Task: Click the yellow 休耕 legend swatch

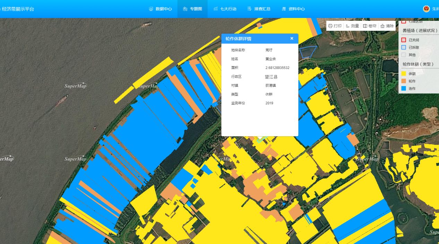Action: (x=404, y=74)
